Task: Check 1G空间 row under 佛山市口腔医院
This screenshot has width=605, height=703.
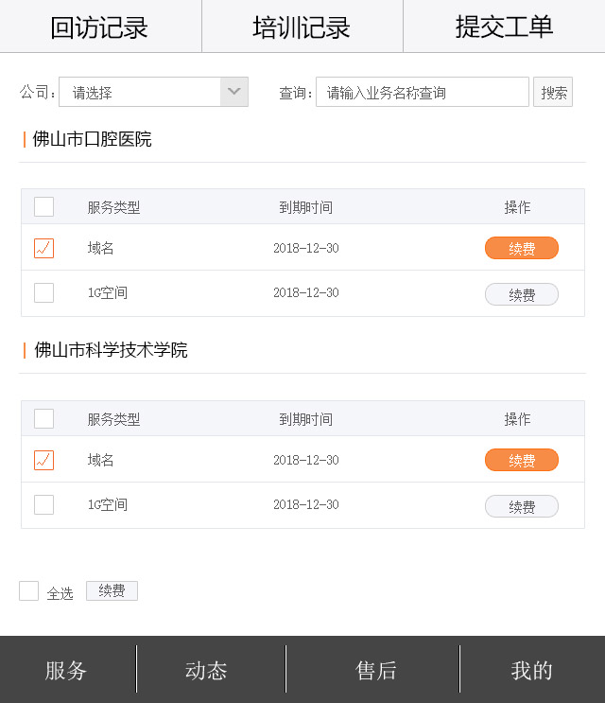Action: [x=44, y=293]
